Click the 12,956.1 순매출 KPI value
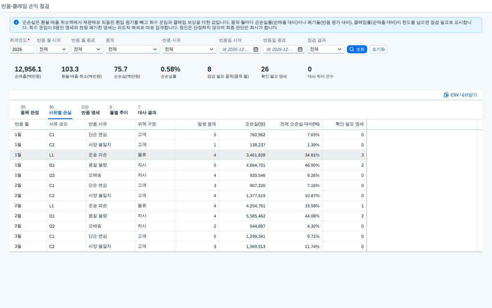 [28, 69]
